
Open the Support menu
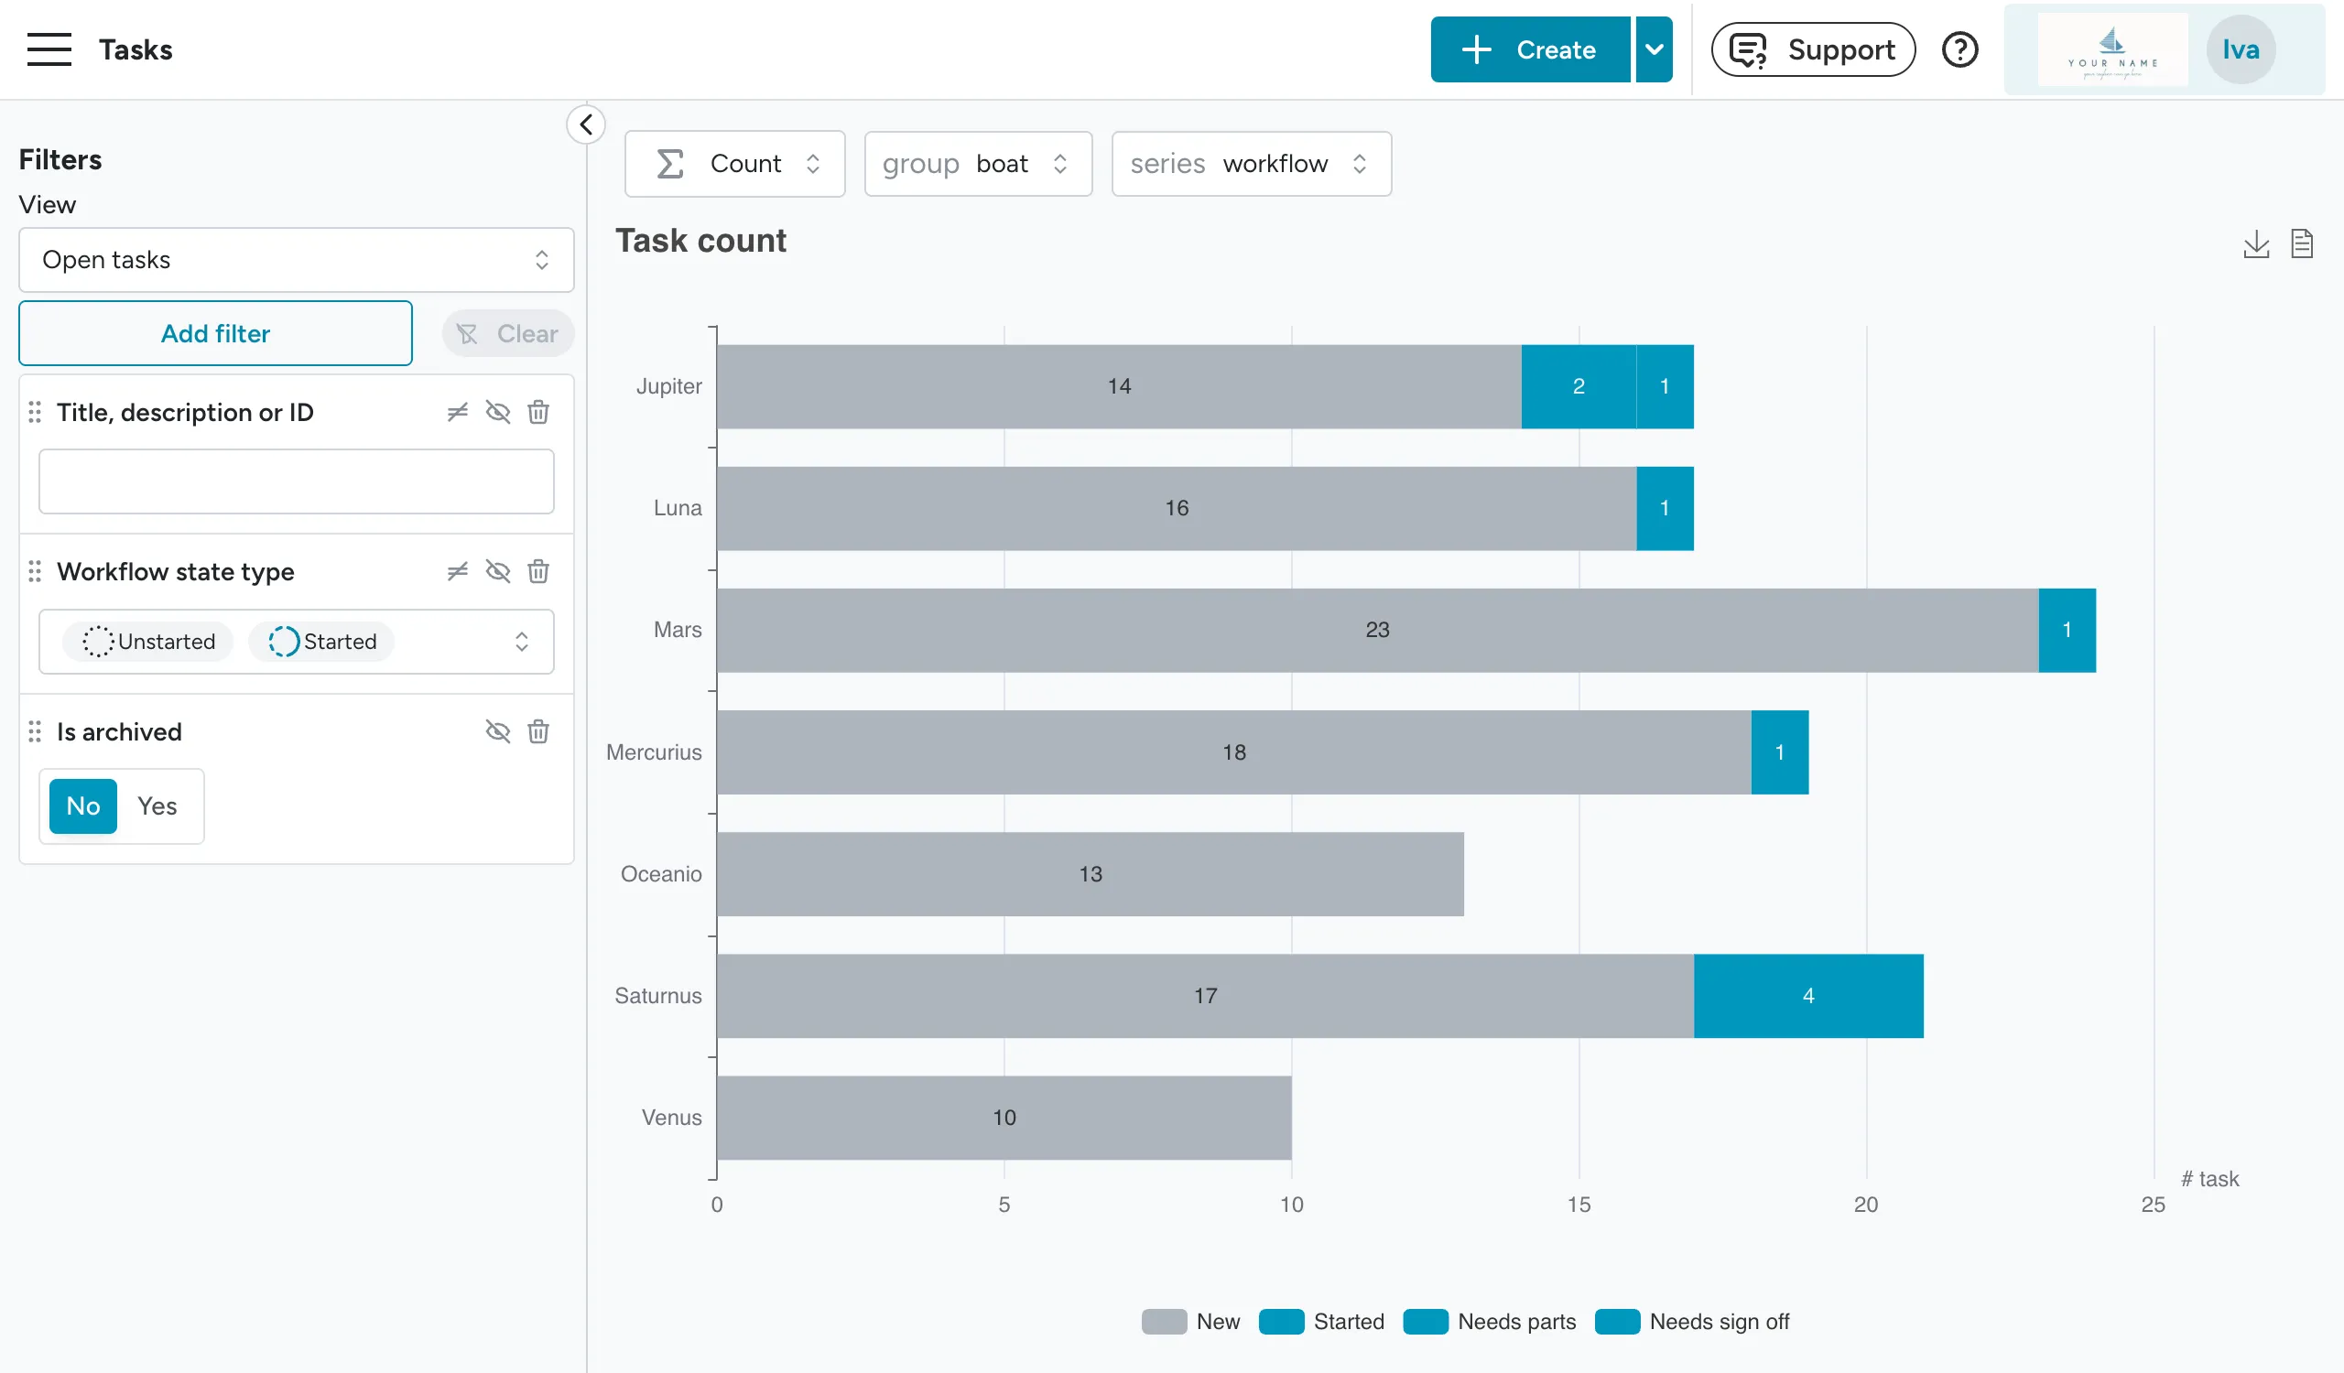1812,49
